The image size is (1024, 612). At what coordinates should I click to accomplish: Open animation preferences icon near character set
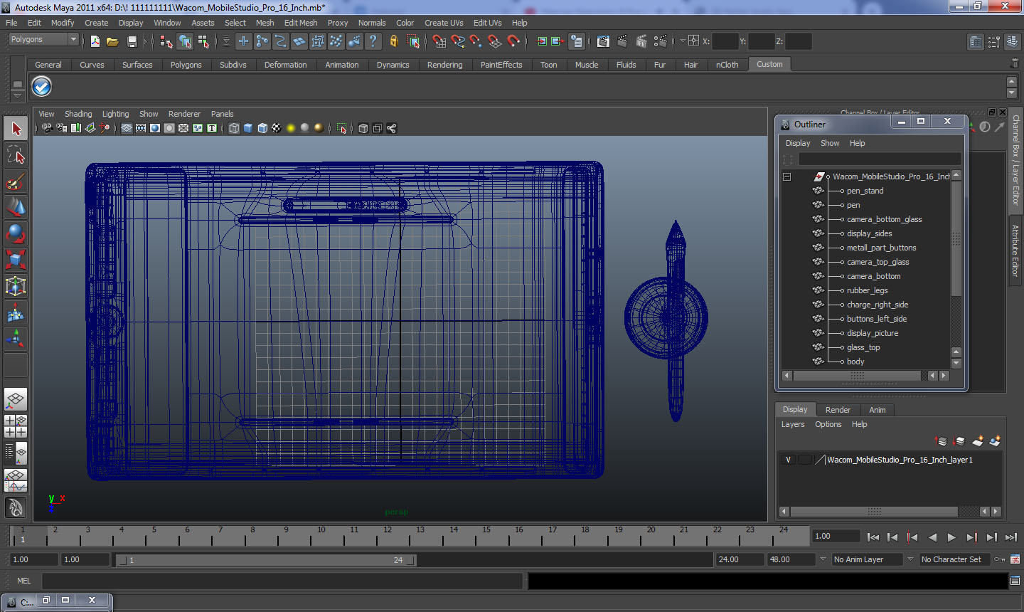1015,559
